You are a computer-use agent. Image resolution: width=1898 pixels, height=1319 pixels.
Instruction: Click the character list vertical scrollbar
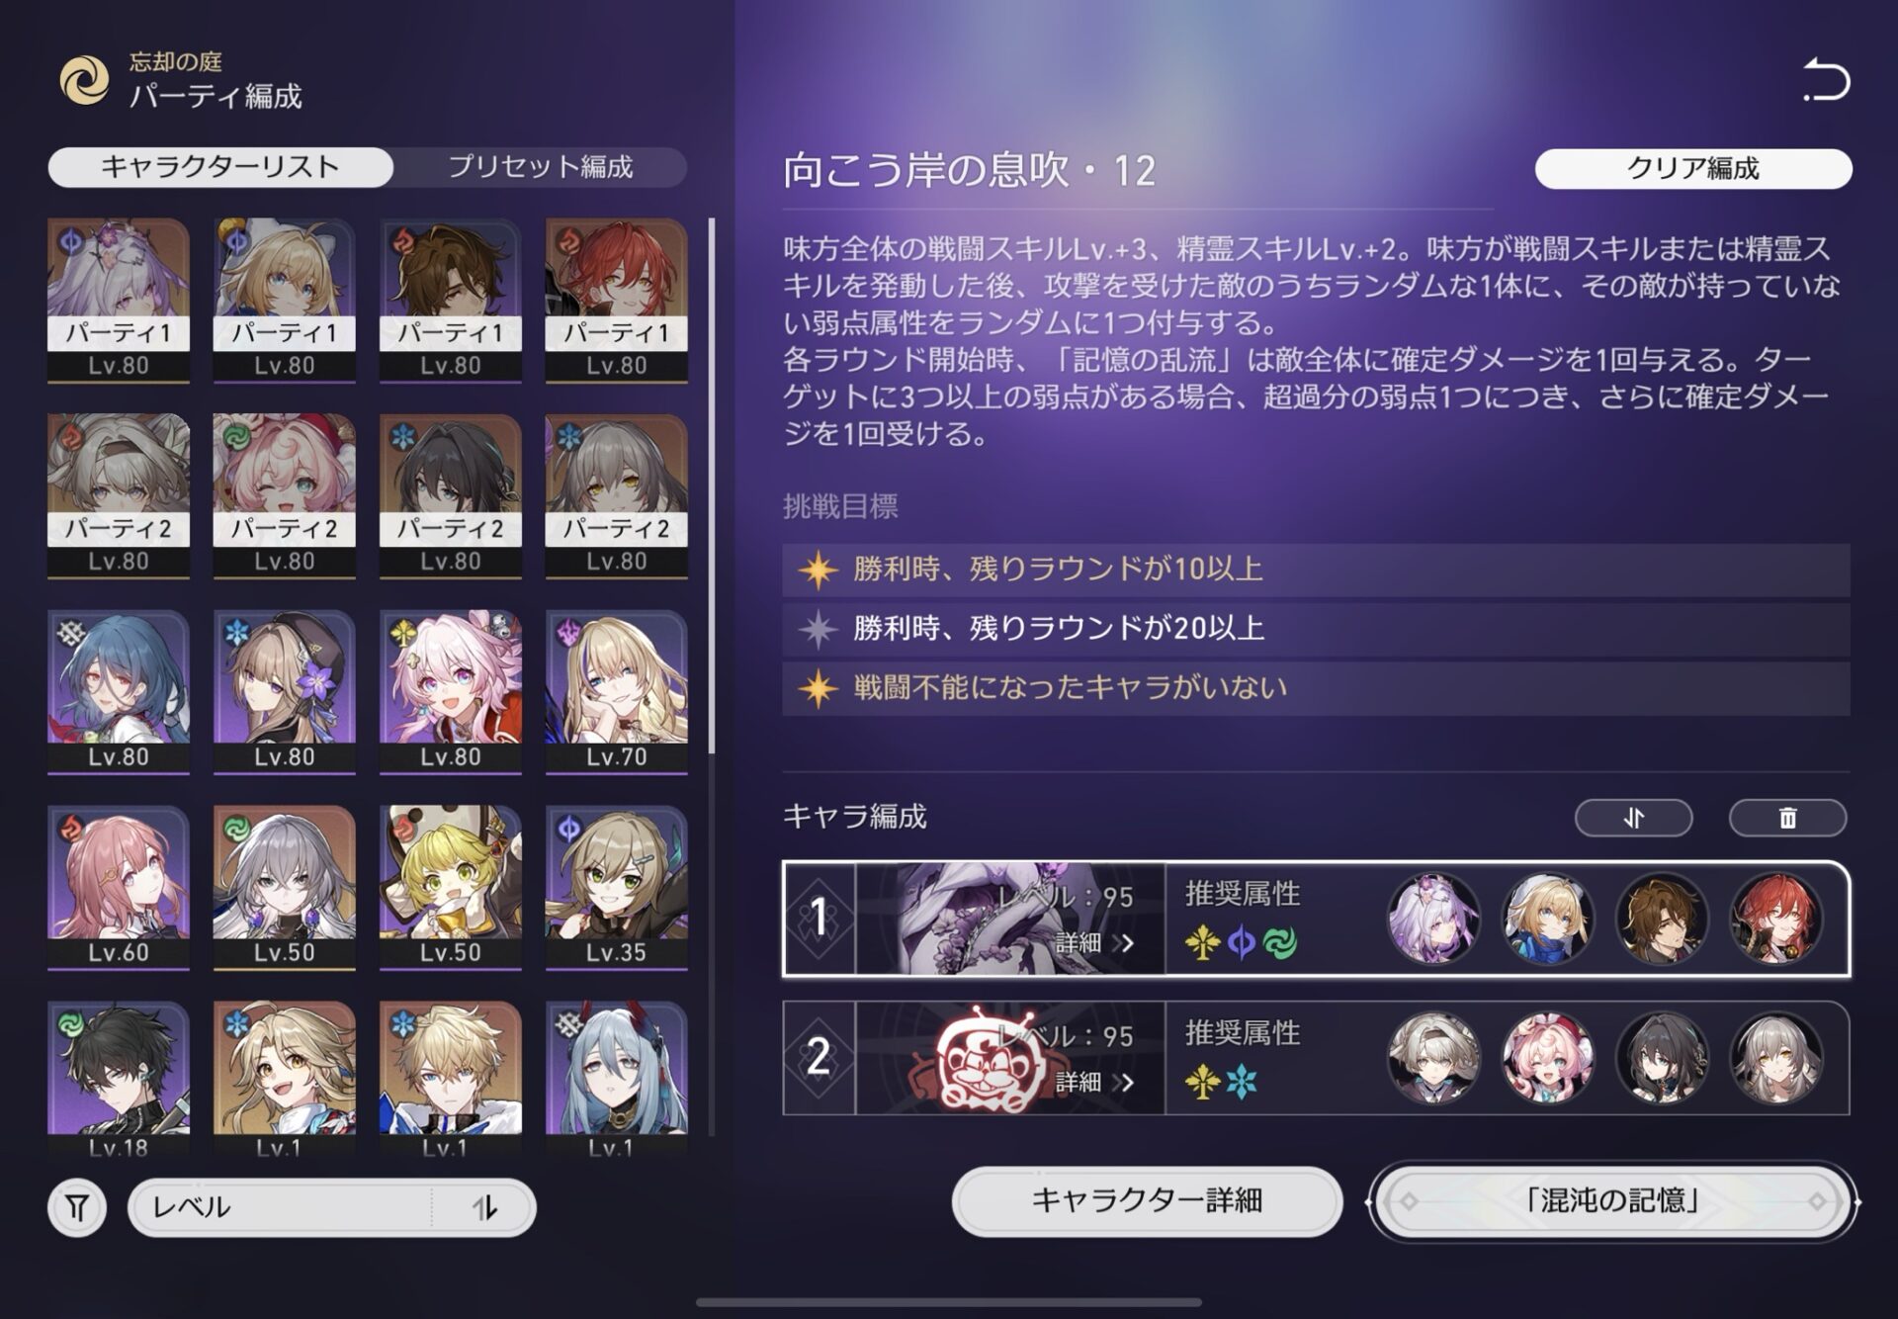coord(712,484)
